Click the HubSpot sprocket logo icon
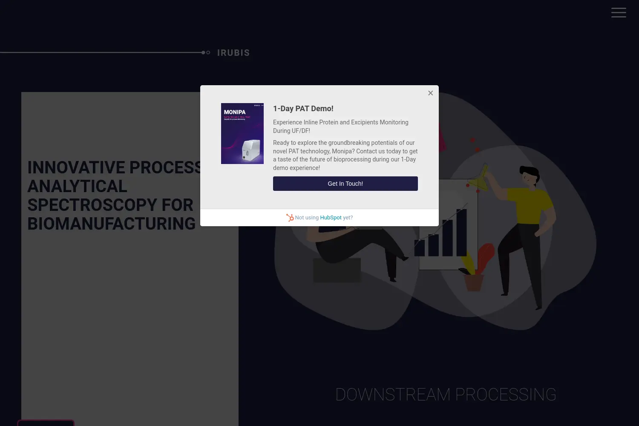 [290, 218]
